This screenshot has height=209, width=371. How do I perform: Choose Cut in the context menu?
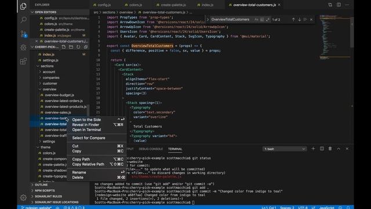[x=97, y=146]
